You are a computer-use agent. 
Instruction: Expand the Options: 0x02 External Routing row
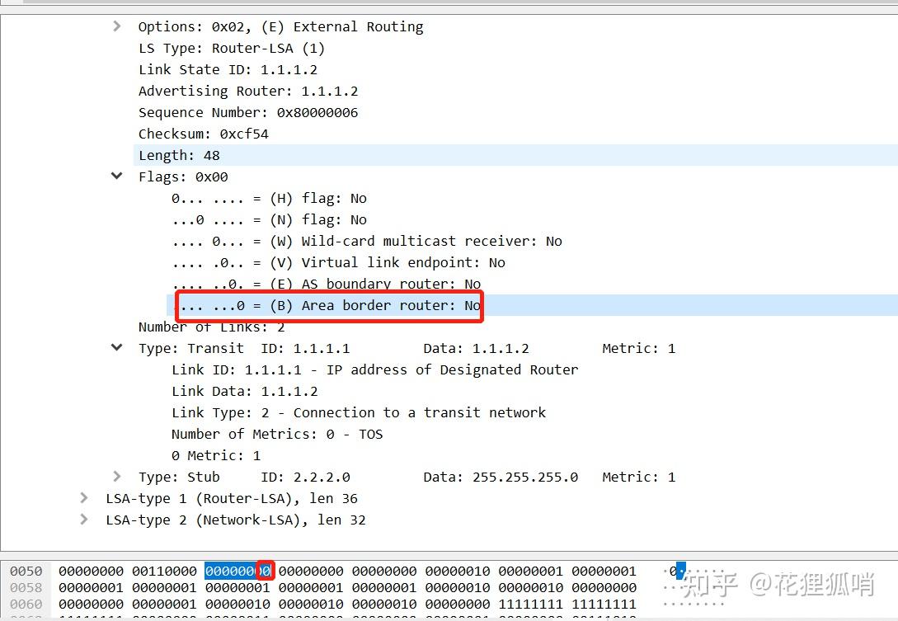click(117, 26)
